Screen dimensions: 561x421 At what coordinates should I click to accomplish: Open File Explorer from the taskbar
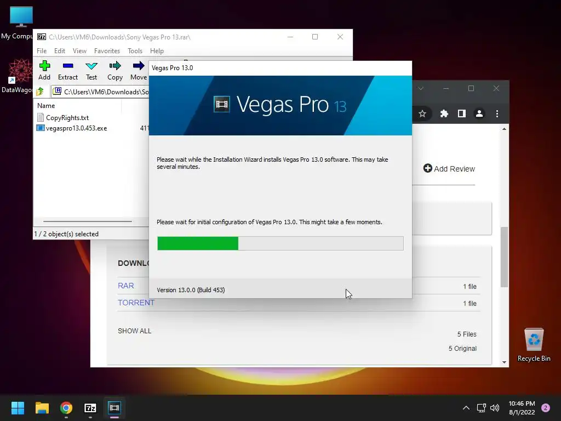point(42,408)
